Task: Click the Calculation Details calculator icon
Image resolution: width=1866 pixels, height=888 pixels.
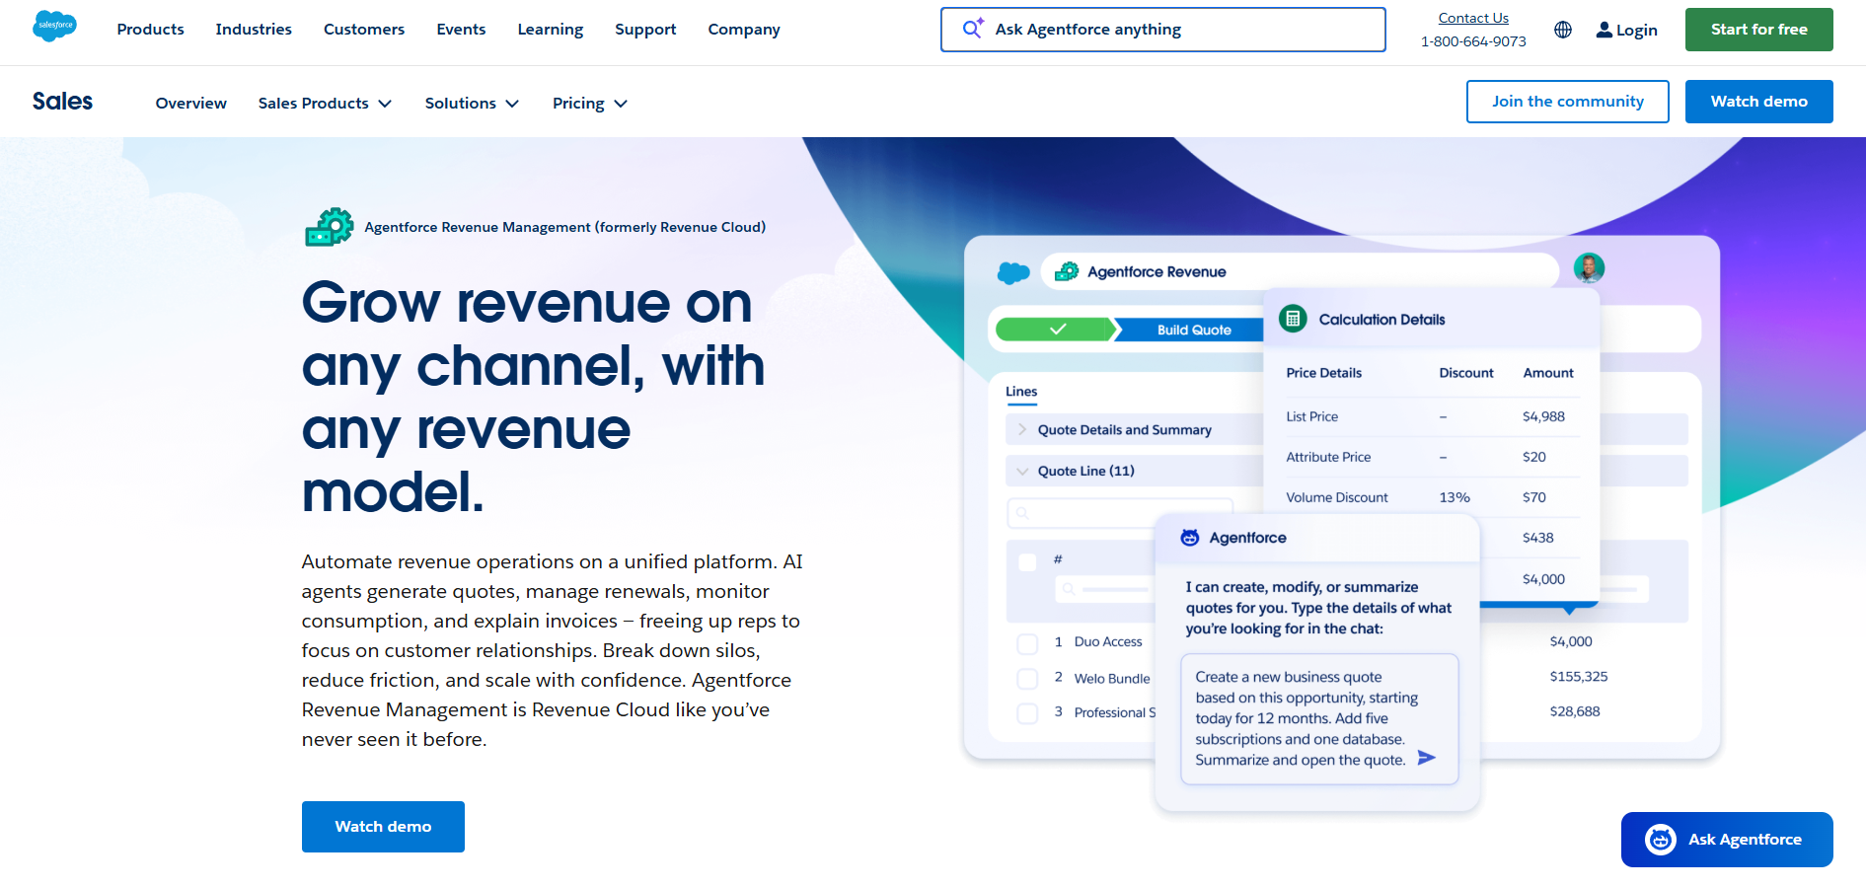Action: [x=1293, y=319]
